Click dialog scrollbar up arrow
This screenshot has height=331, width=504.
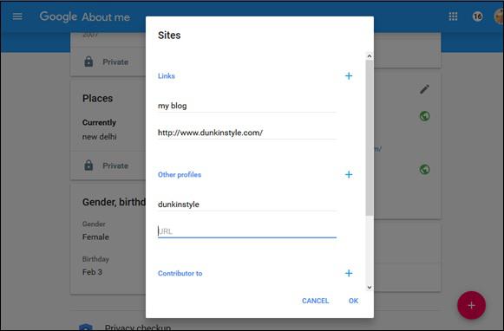pos(370,56)
